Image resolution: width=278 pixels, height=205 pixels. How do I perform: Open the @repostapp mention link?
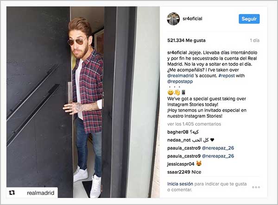pyautogui.click(x=180, y=81)
